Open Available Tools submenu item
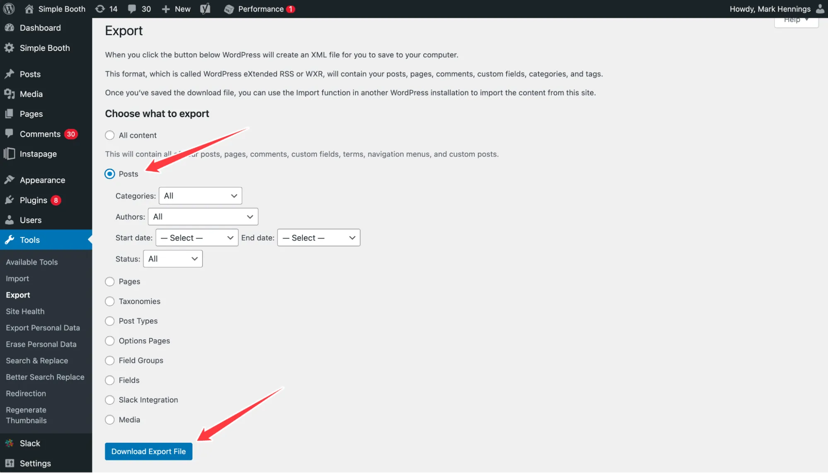 [x=32, y=262]
